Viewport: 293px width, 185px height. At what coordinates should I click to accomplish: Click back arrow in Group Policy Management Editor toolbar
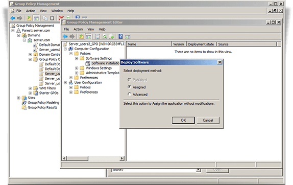[65, 36]
